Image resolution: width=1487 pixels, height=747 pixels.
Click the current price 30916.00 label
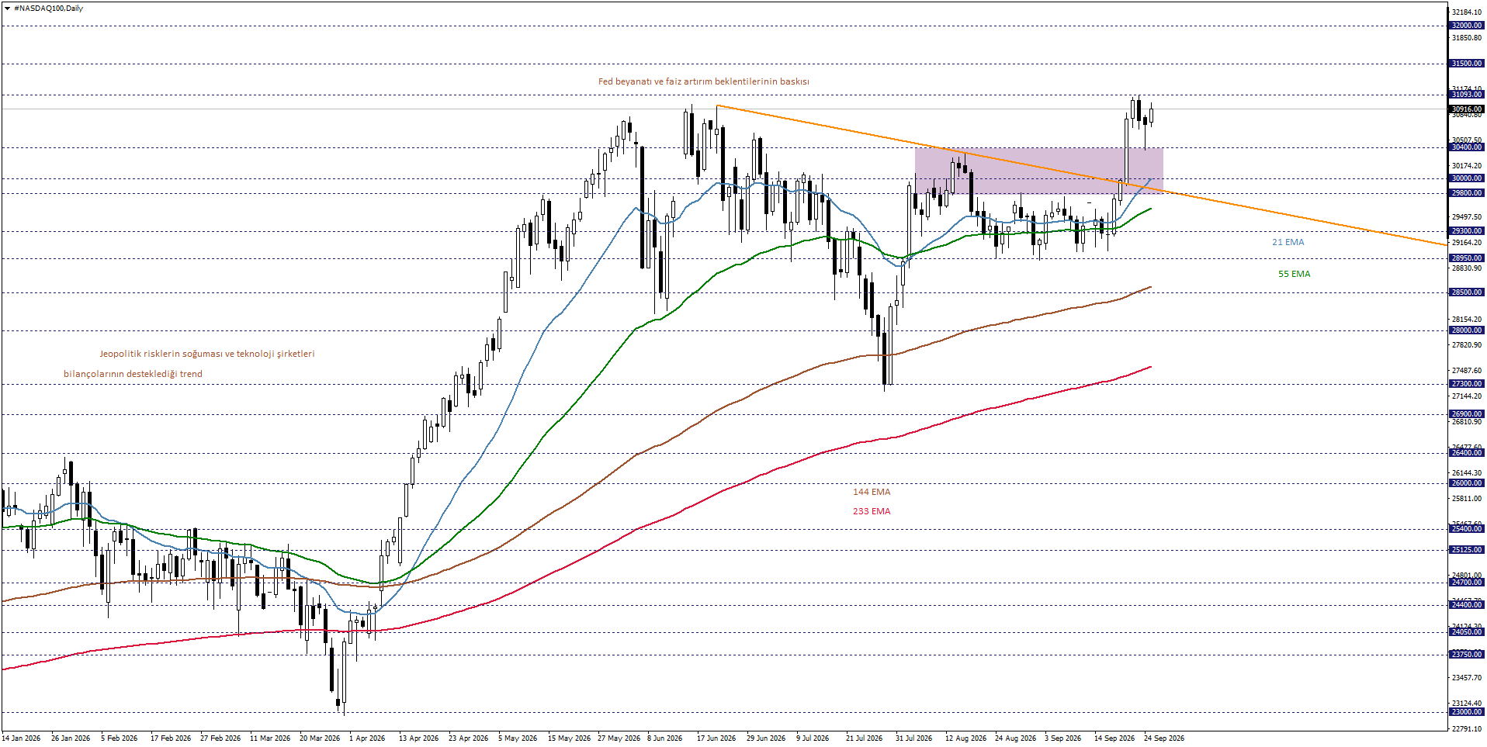pos(1466,109)
